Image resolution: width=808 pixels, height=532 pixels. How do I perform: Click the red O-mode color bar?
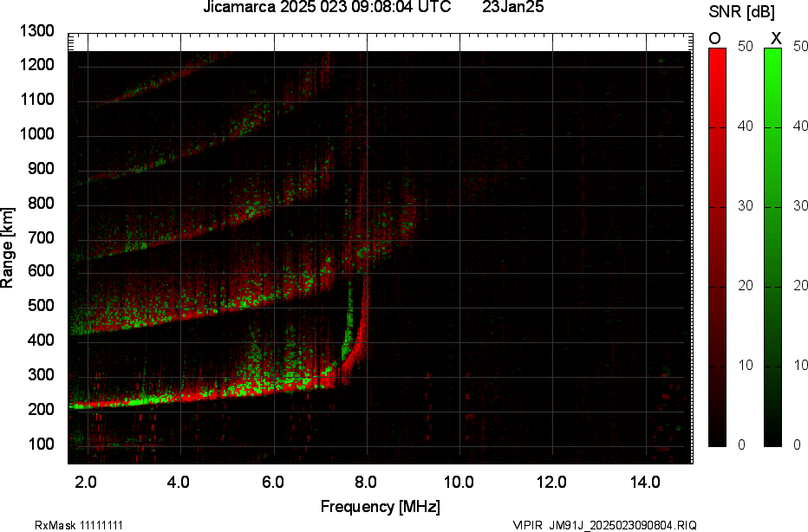tap(718, 247)
